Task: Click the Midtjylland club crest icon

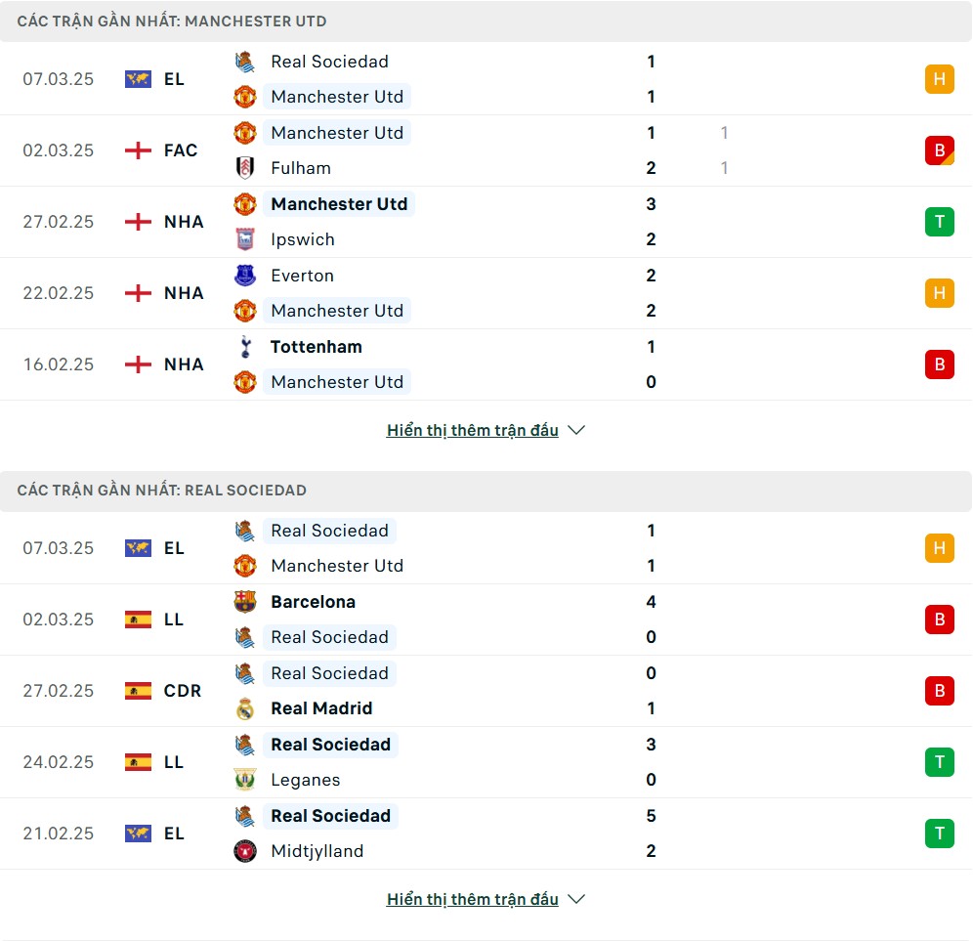Action: [x=245, y=852]
